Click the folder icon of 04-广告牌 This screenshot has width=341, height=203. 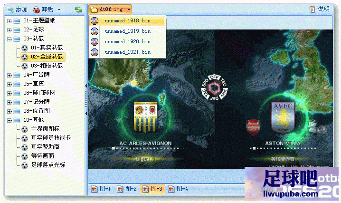[17, 75]
